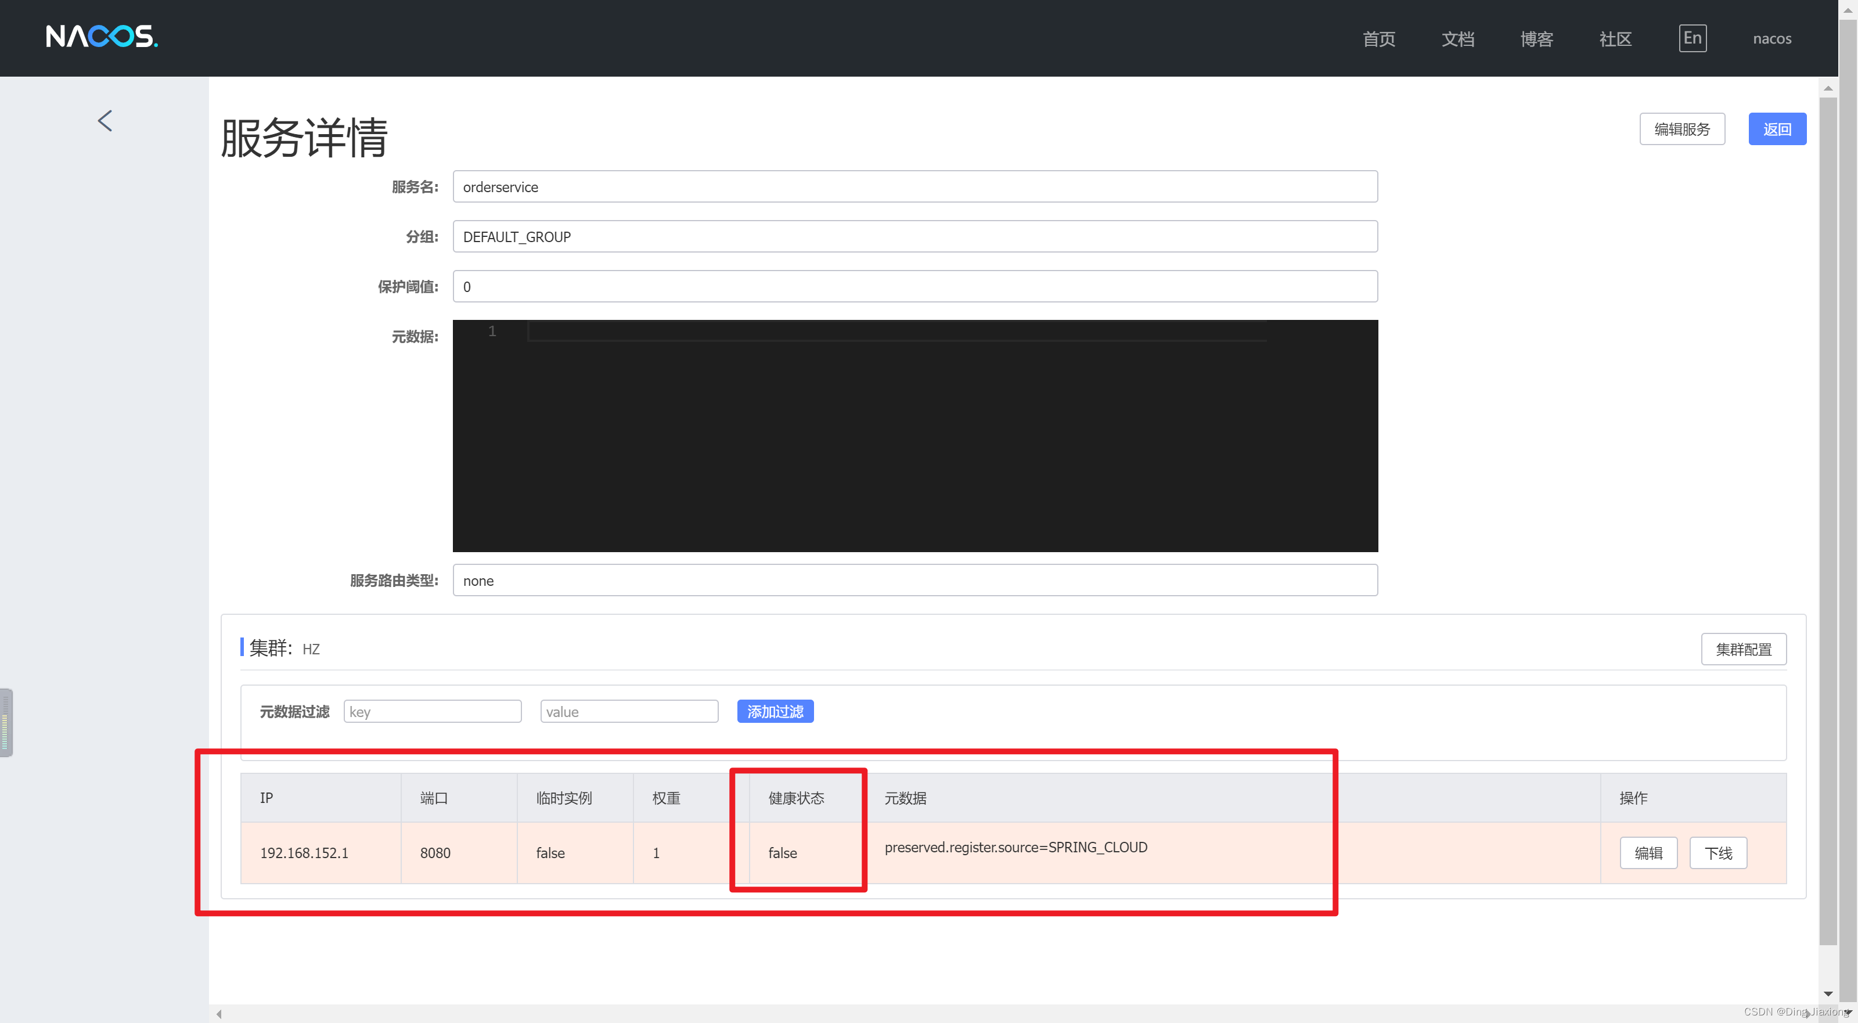Click the 编辑服务 button
1858x1023 pixels.
[1681, 129]
